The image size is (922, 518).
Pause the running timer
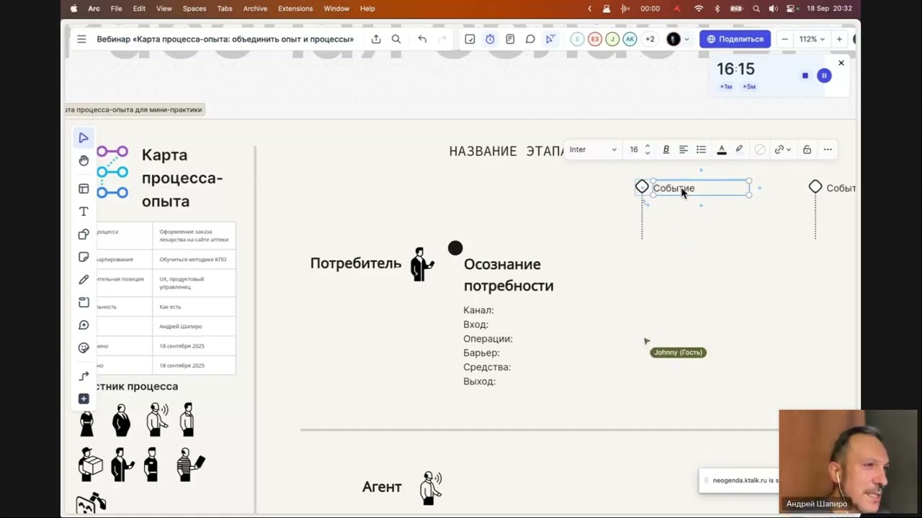(x=824, y=76)
